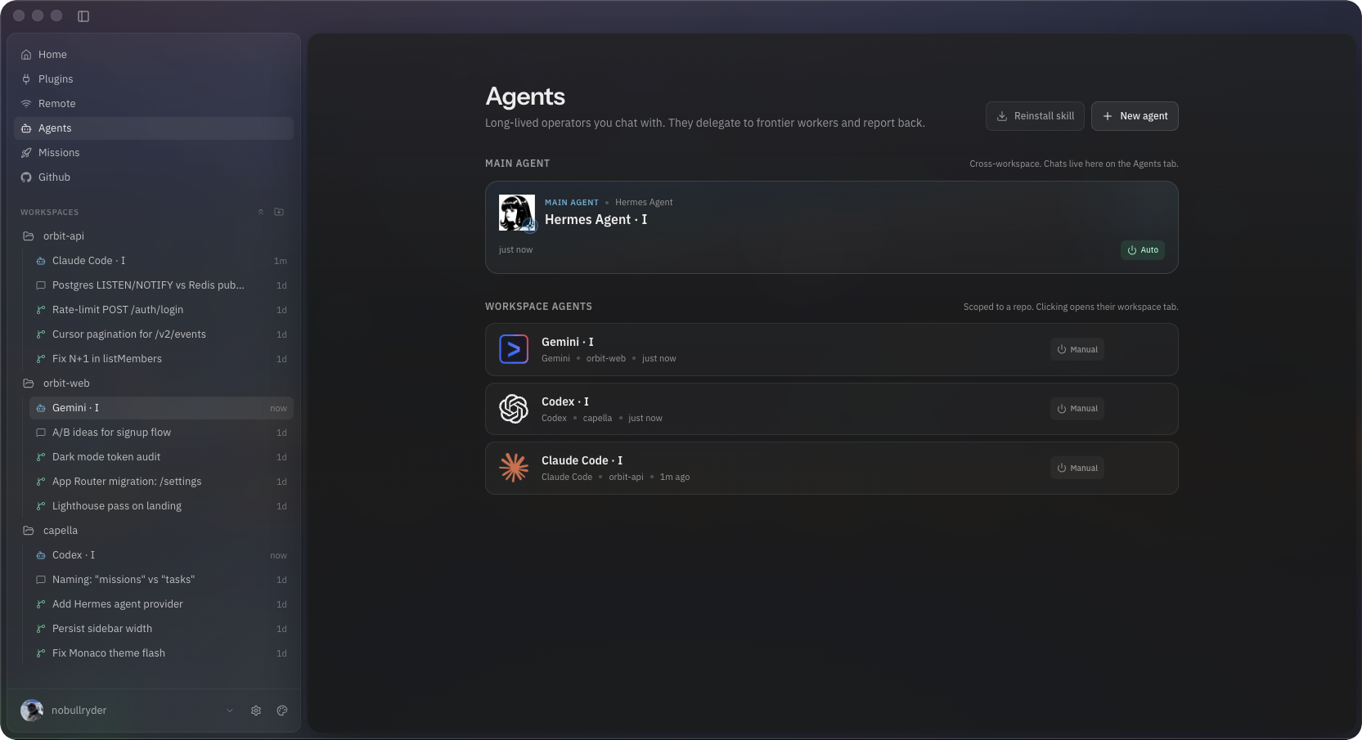Select App Router migration: /settings
The height and width of the screenshot is (740, 1362).
coord(161,482)
